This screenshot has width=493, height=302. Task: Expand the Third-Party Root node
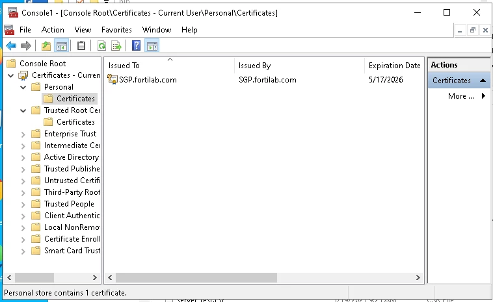coord(23,193)
